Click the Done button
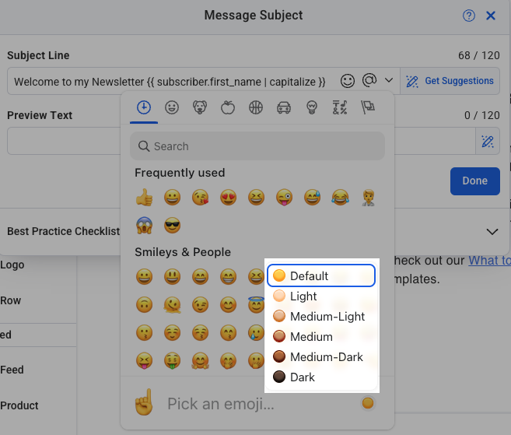 (474, 181)
